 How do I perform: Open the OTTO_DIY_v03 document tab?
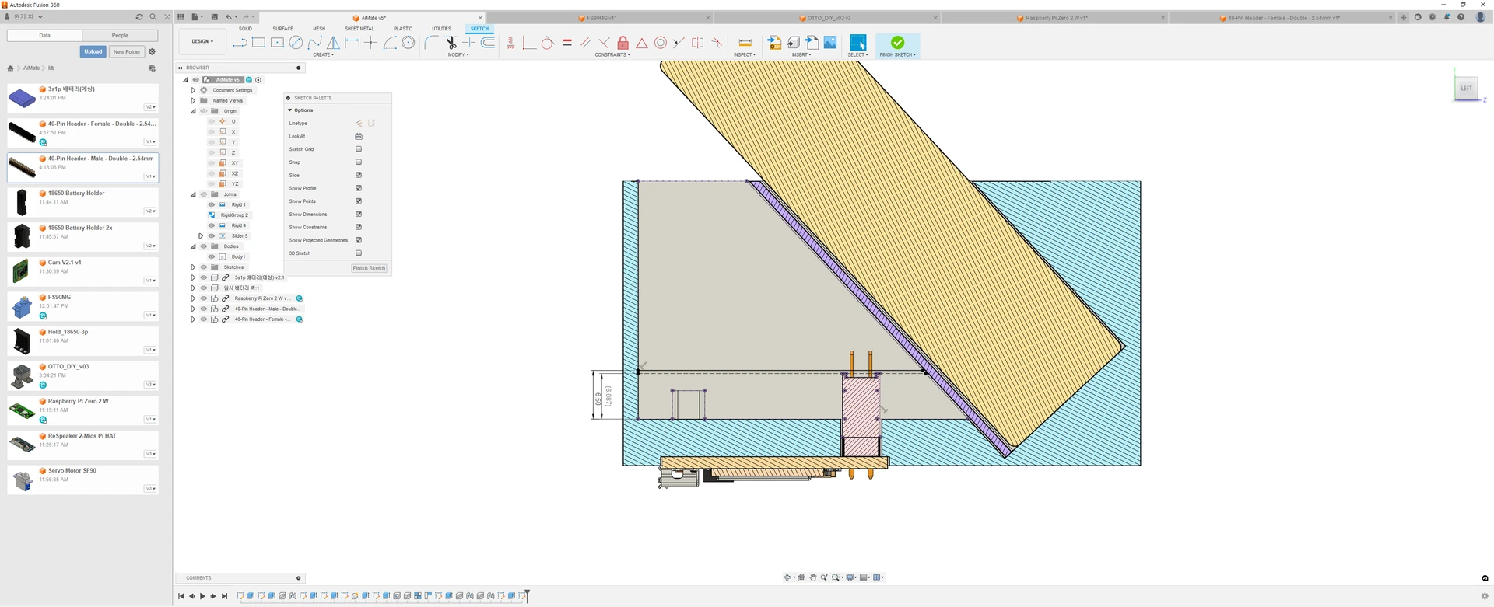point(828,18)
